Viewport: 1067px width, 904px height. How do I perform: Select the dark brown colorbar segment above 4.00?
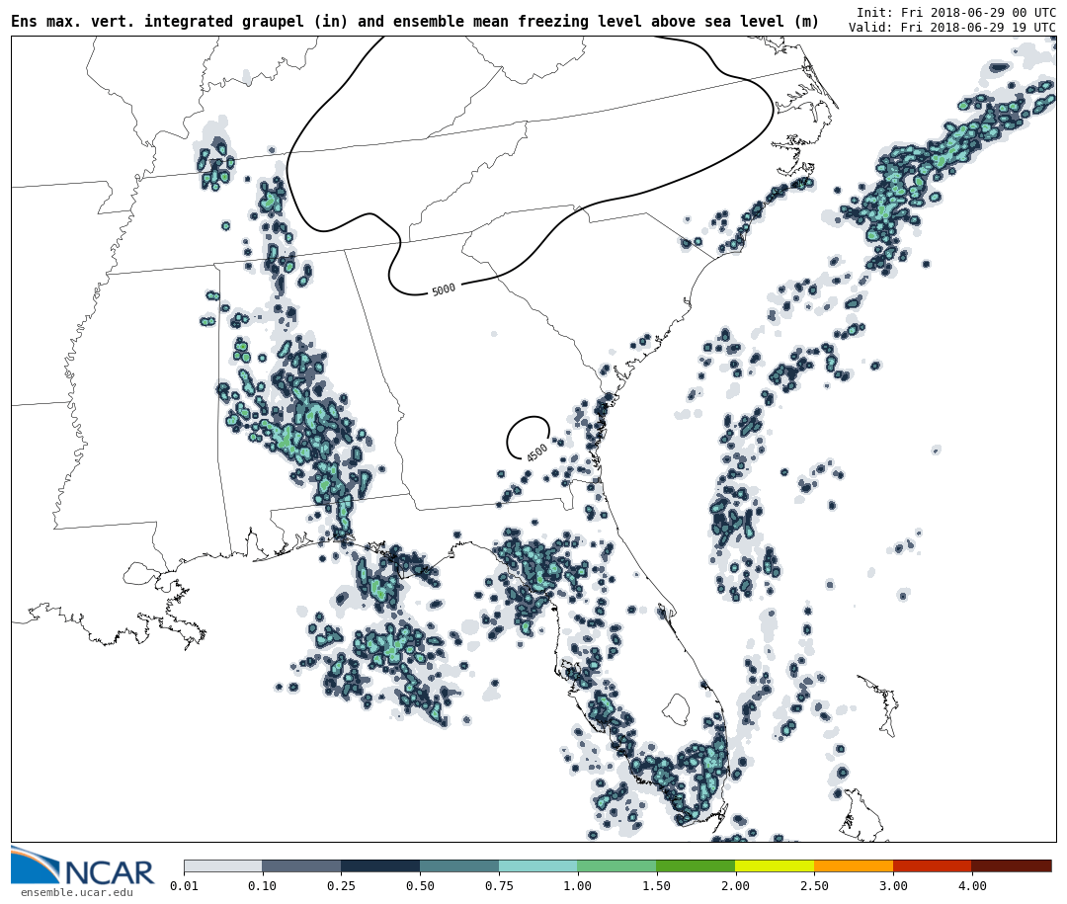tap(1011, 866)
